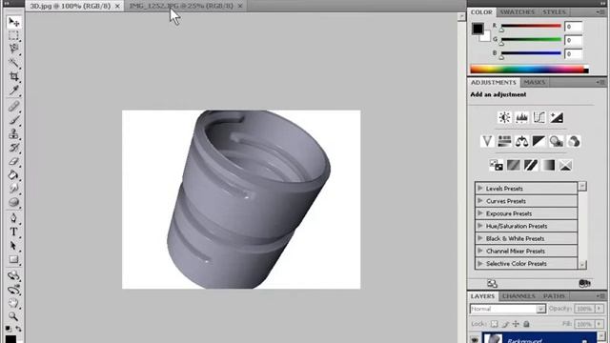Open the layer Opacity slider arrow
This screenshot has height=343, width=610.
(600, 309)
